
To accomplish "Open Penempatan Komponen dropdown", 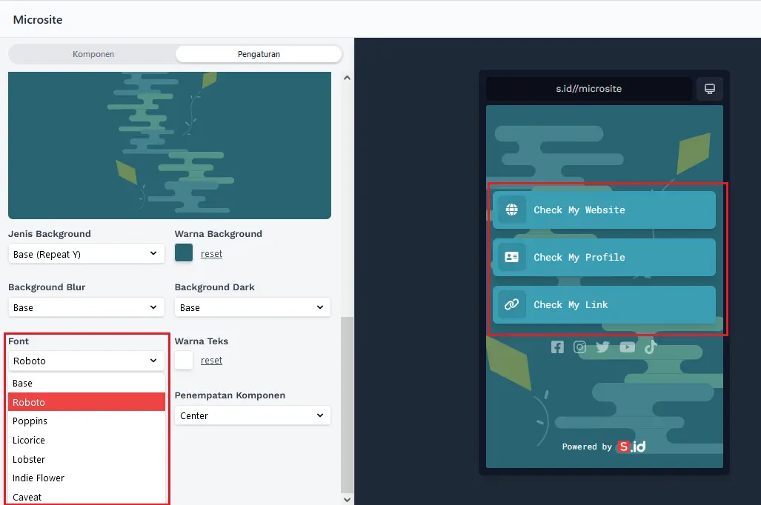I will coord(252,415).
